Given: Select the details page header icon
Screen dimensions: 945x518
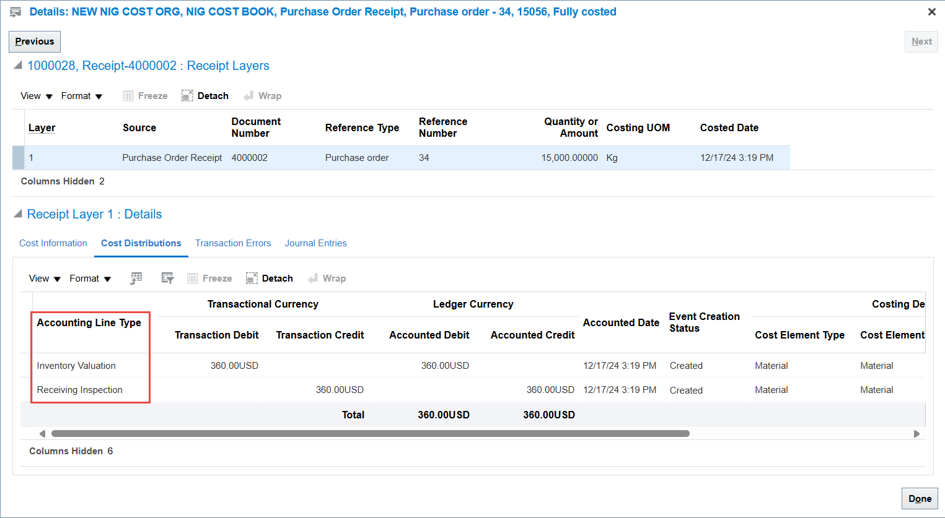Looking at the screenshot, I should (15, 11).
